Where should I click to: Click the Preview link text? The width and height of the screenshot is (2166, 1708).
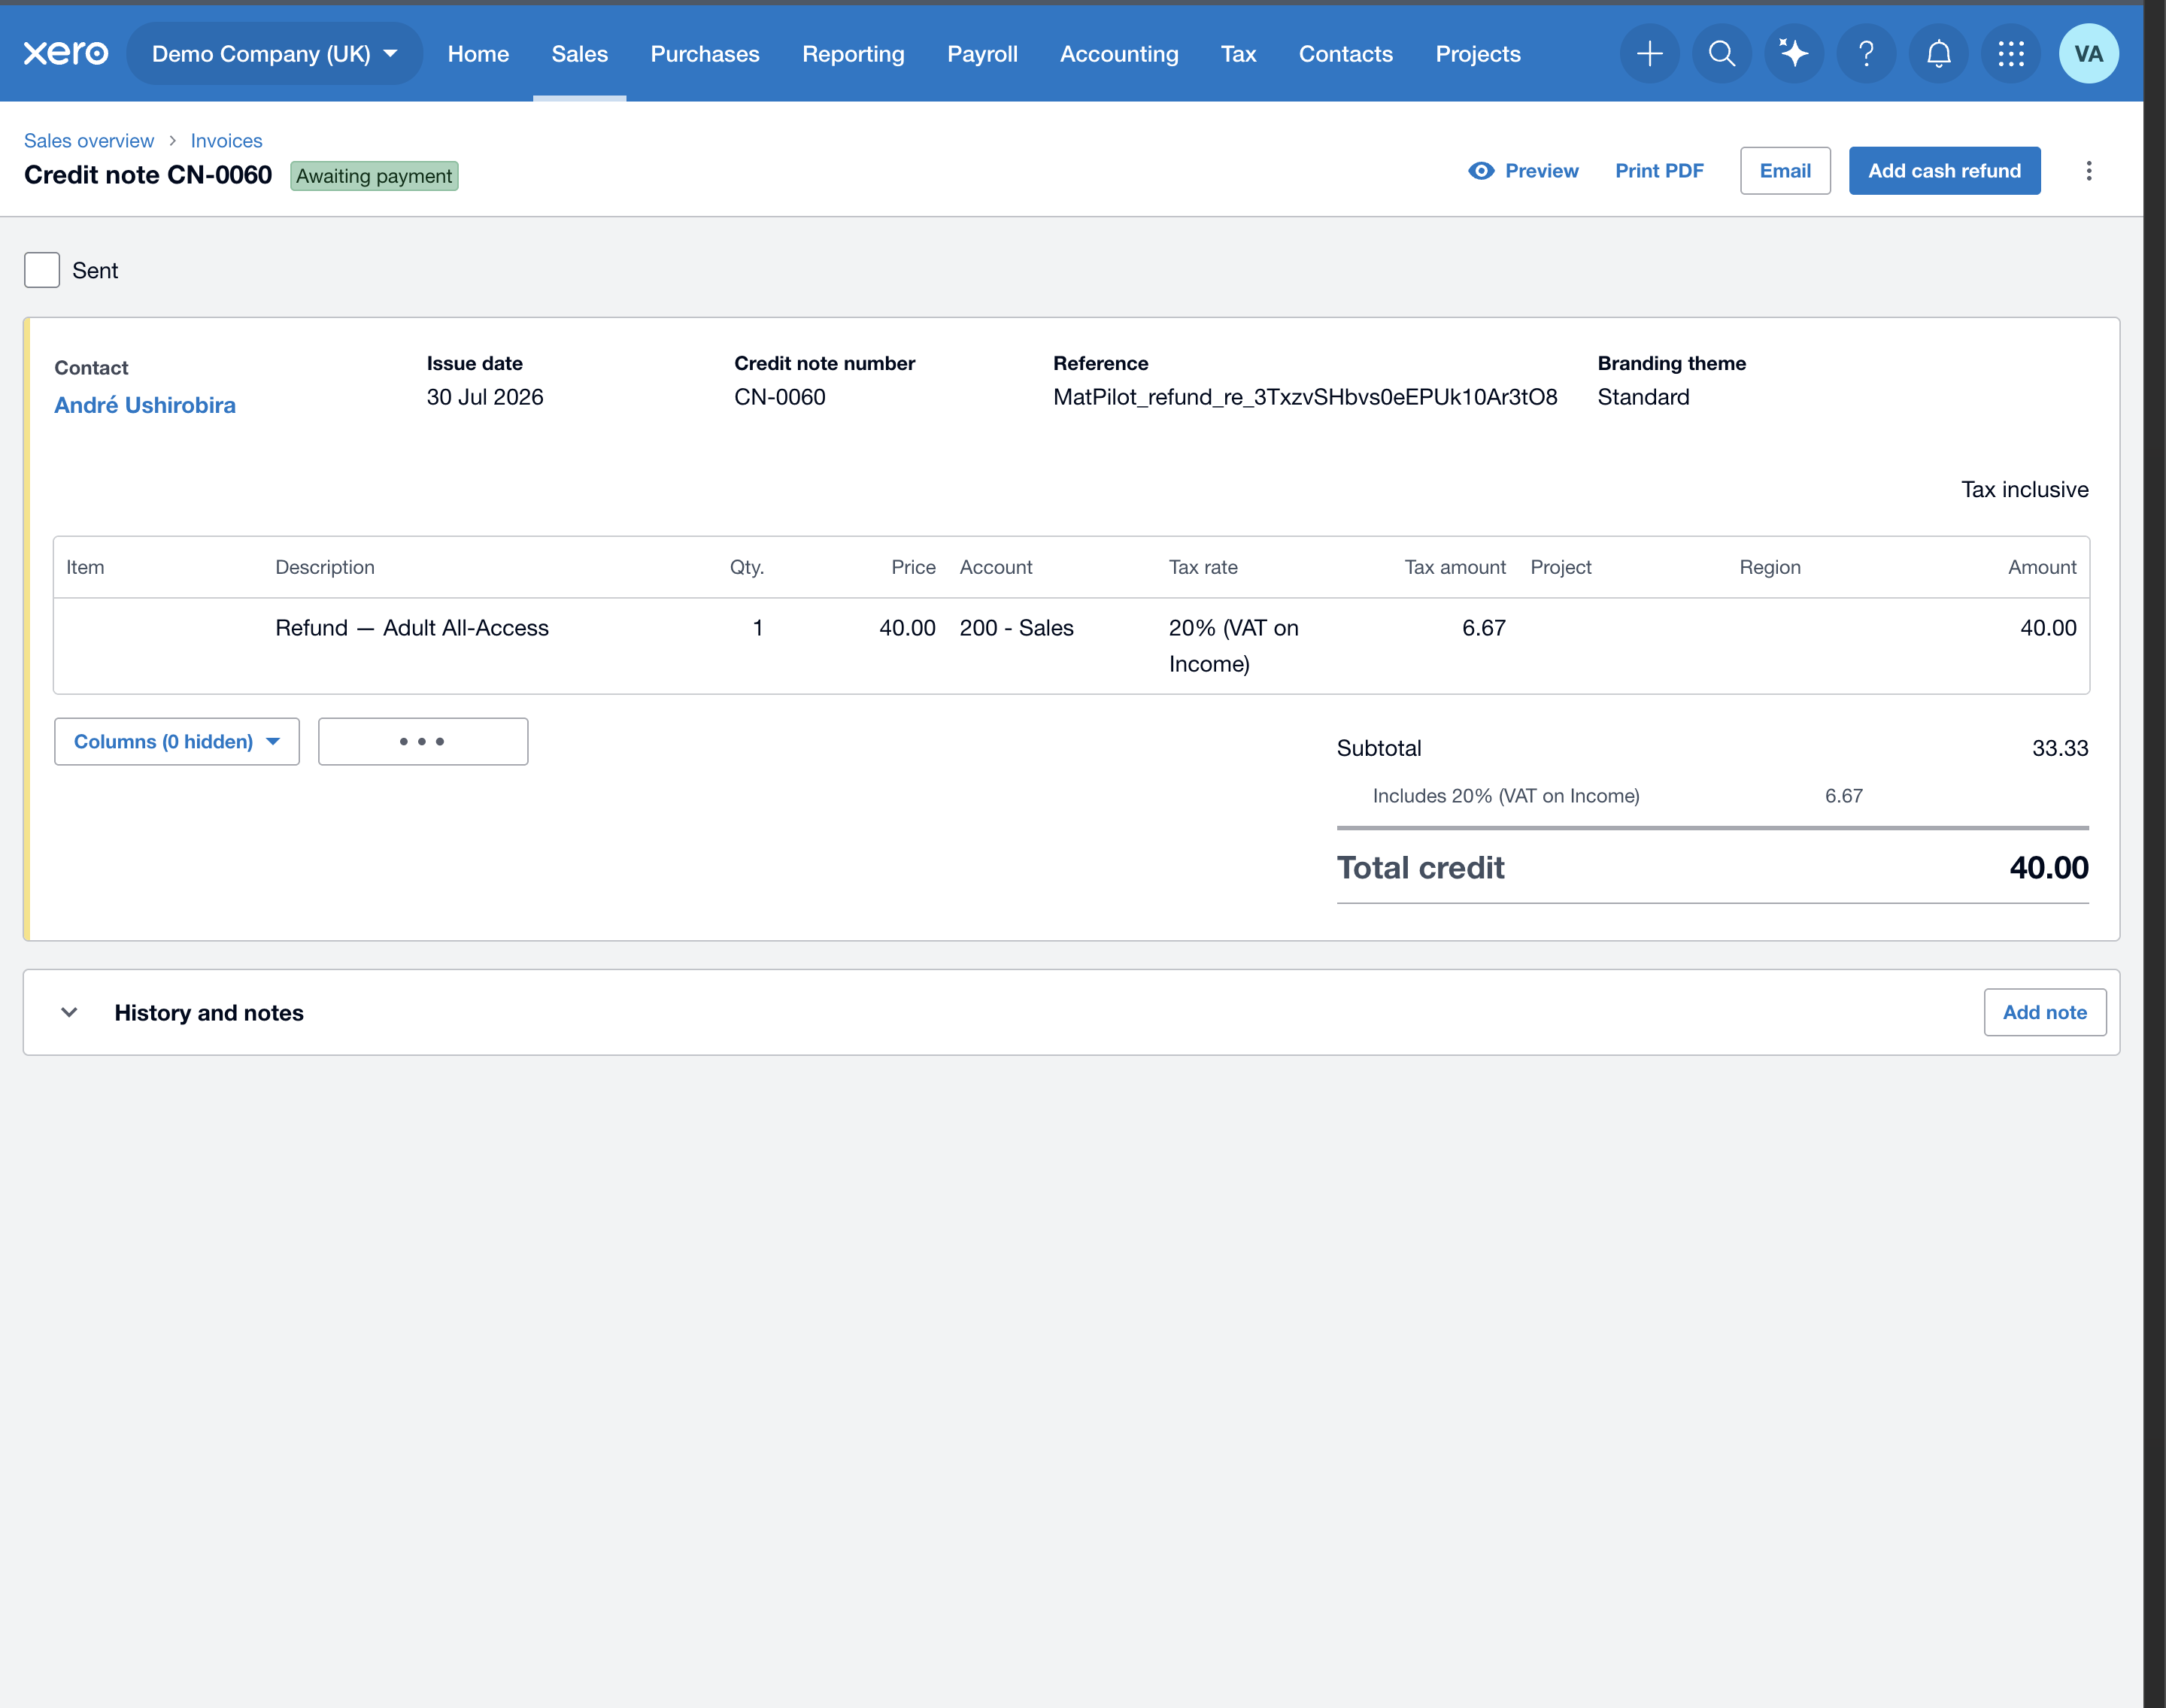point(1542,171)
